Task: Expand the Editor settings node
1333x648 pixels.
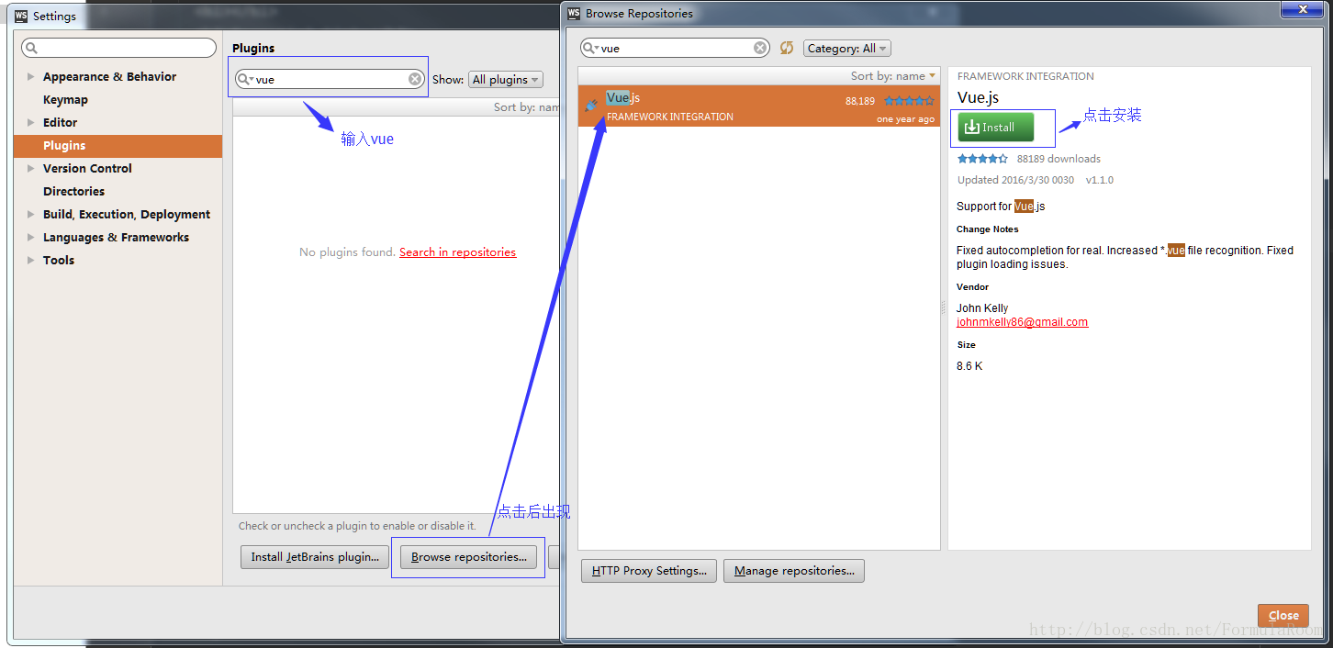Action: 31,123
